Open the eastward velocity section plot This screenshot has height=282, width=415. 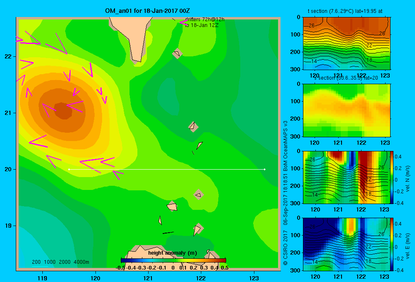point(347,244)
